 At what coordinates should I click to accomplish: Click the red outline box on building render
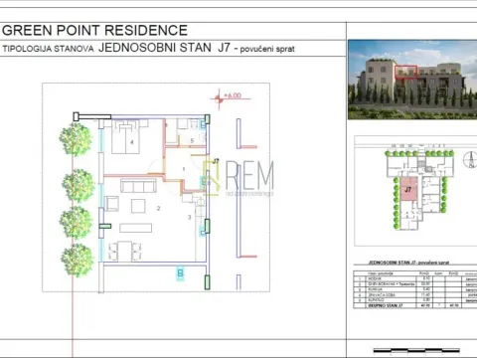[405, 72]
